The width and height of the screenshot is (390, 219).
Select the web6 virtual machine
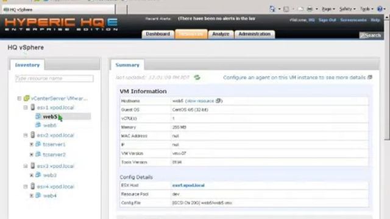[x=50, y=125]
